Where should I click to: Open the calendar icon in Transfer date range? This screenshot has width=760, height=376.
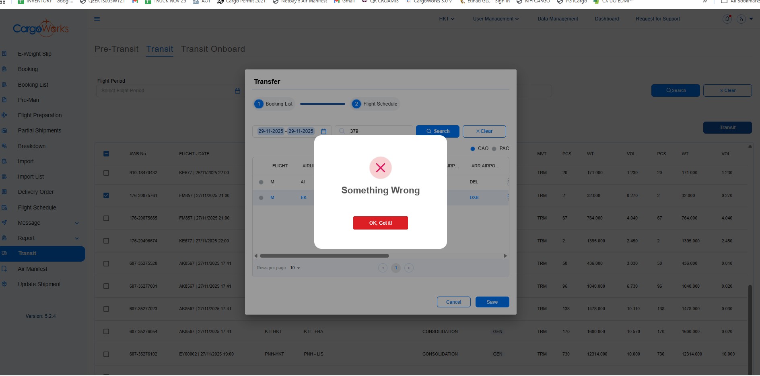click(x=323, y=131)
